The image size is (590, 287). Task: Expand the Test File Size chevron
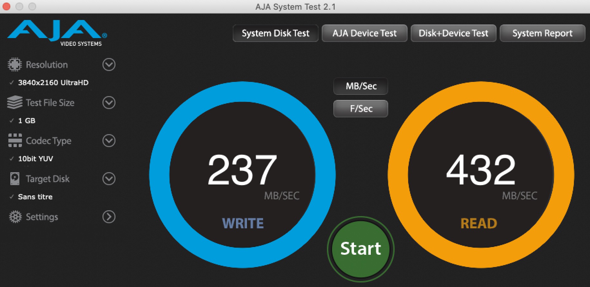109,103
